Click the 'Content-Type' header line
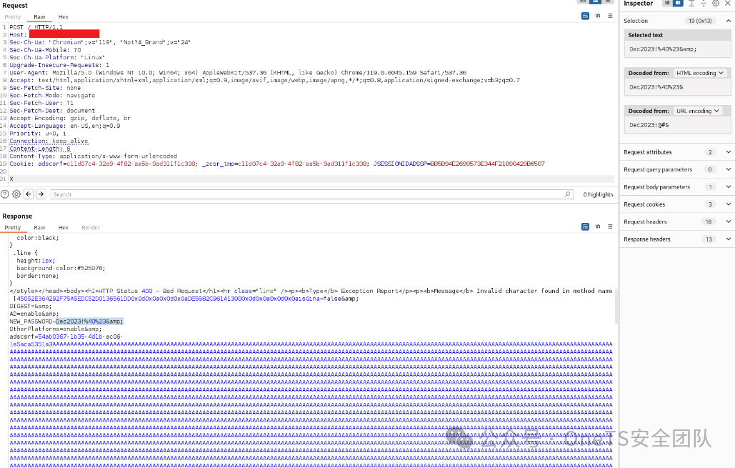 pyautogui.click(x=94, y=156)
